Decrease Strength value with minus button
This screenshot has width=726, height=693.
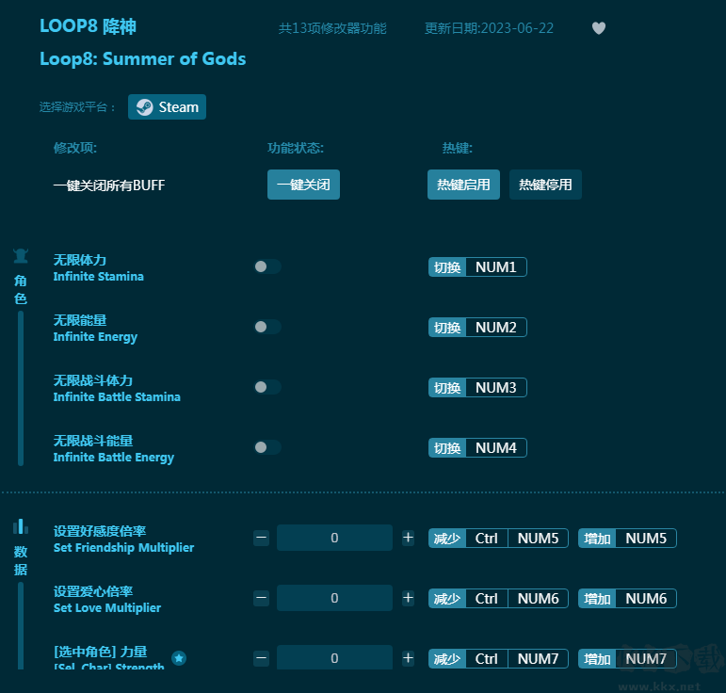tap(261, 658)
